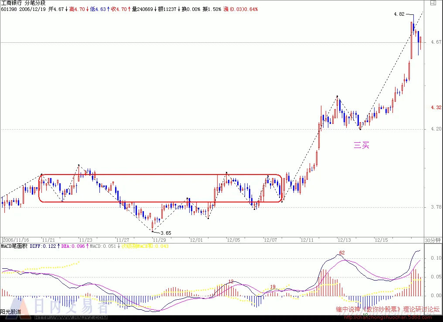Click the DEA:0.096 readout

pyautogui.click(x=73, y=246)
